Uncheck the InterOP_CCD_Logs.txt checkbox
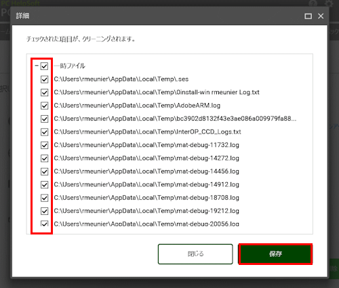This screenshot has height=288, width=339. coord(44,132)
